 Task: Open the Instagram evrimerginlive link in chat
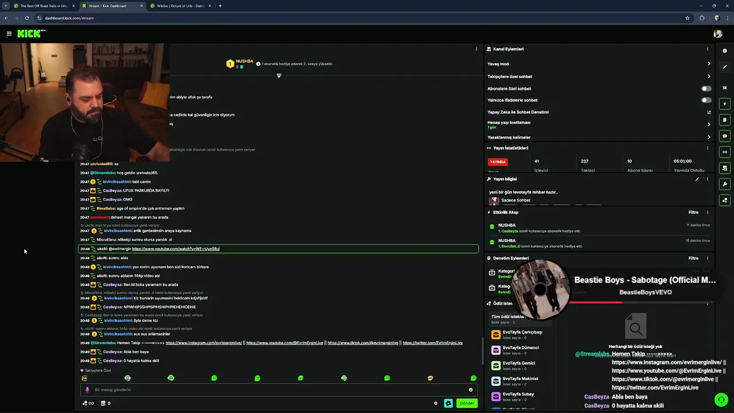[x=204, y=343]
